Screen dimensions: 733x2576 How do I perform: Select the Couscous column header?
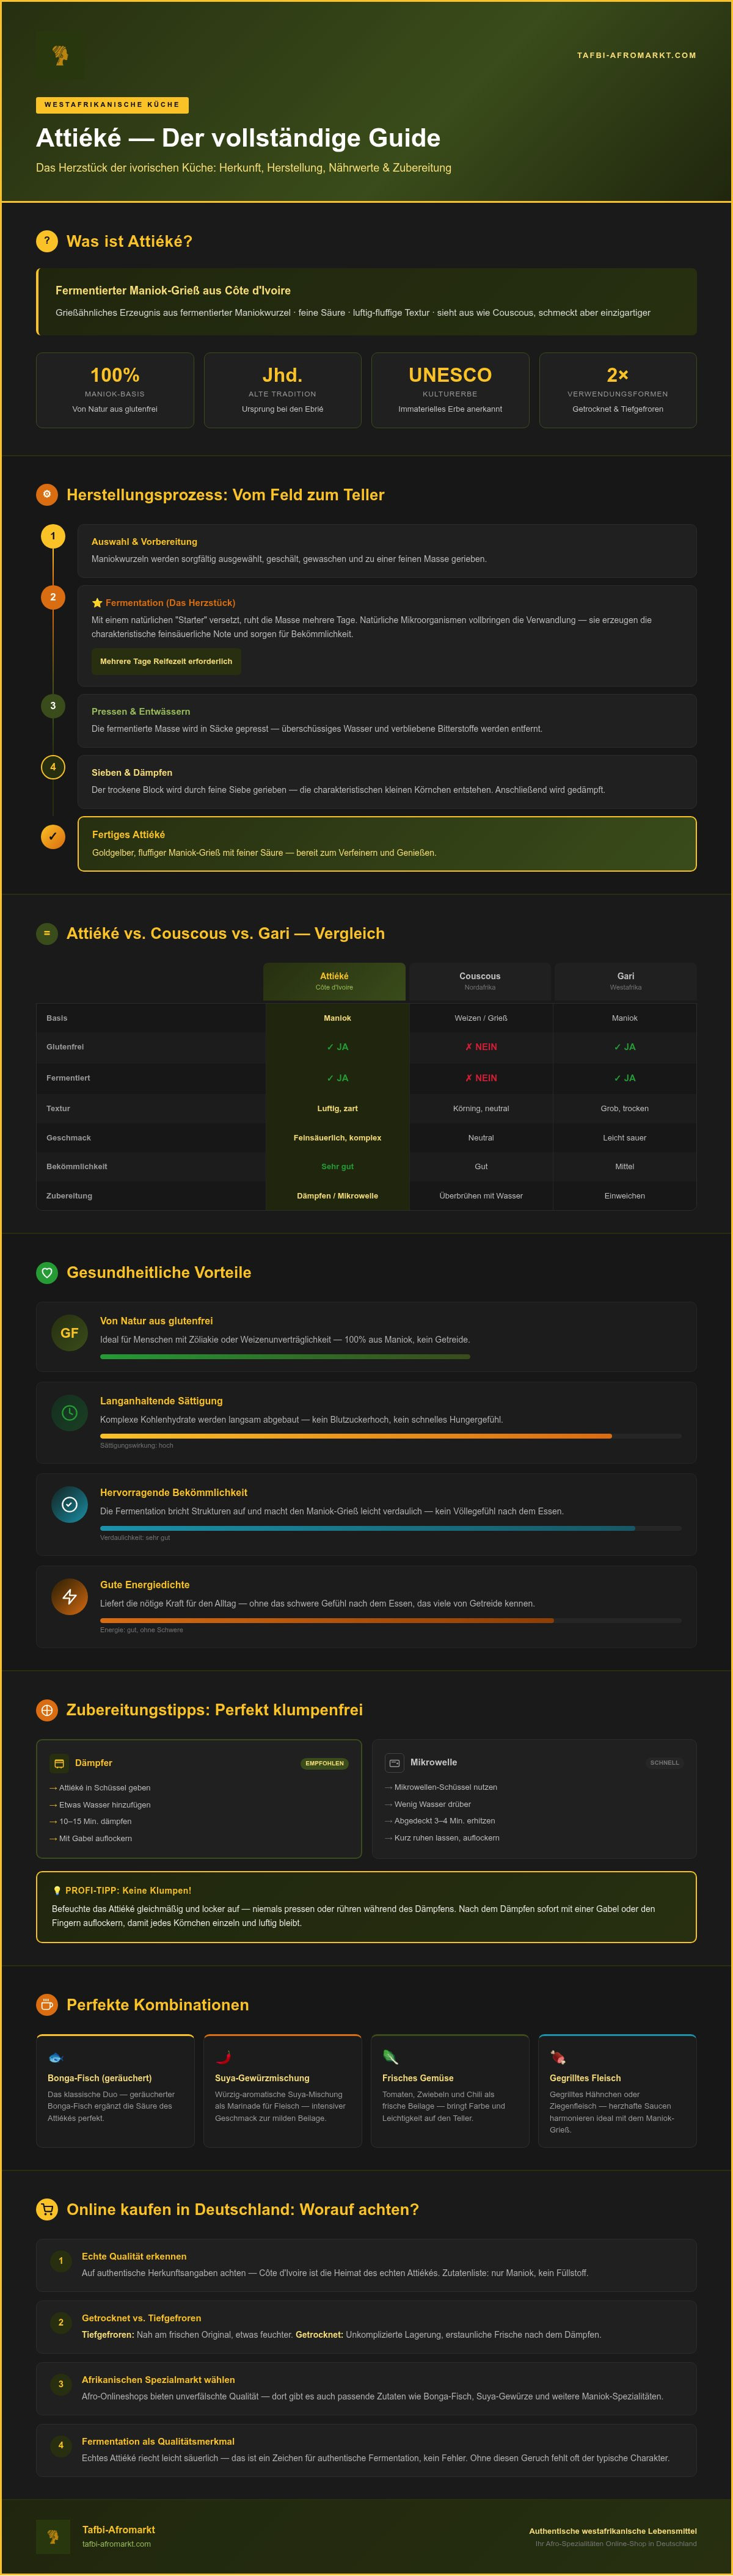click(480, 981)
